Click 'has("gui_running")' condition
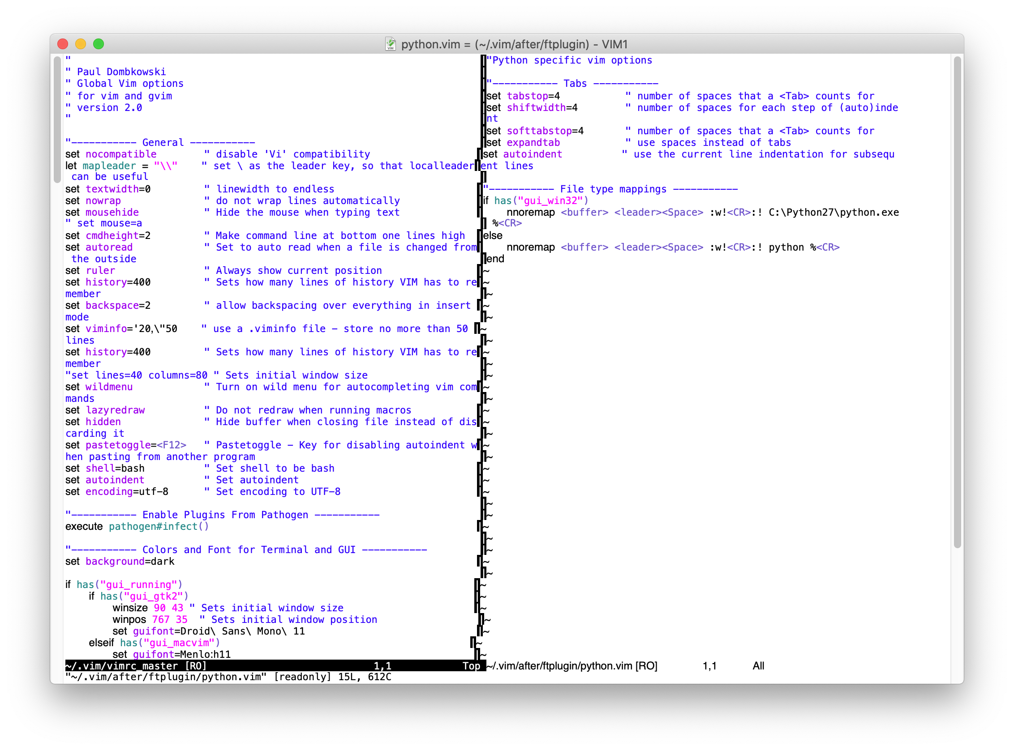Image resolution: width=1014 pixels, height=750 pixels. (x=129, y=585)
